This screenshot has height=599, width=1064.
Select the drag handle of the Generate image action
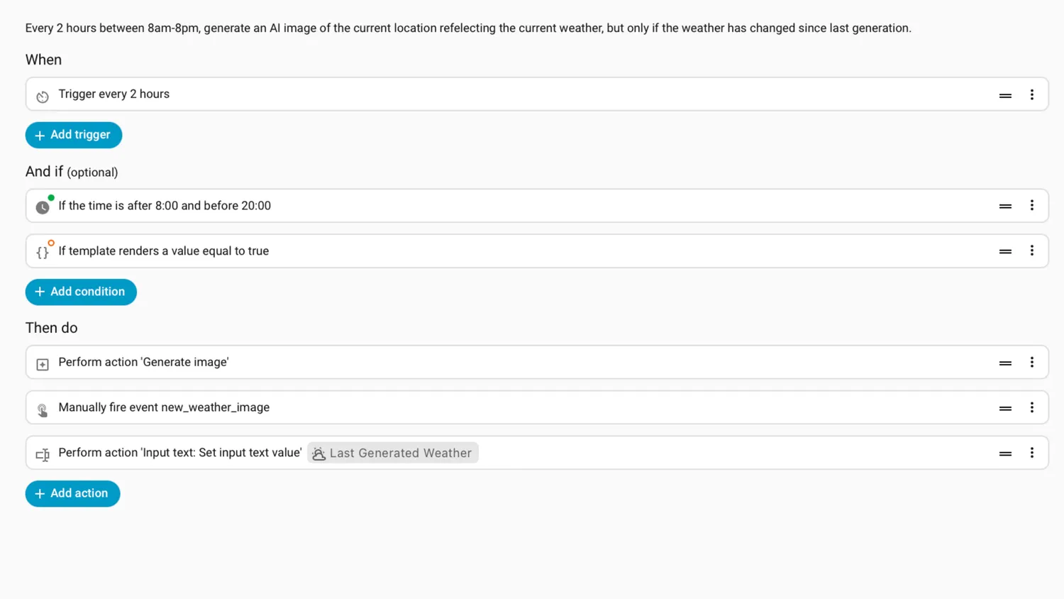tap(1005, 363)
